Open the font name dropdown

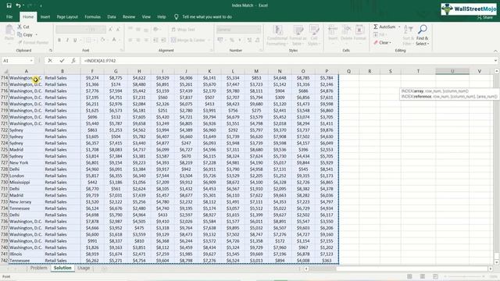click(86, 30)
